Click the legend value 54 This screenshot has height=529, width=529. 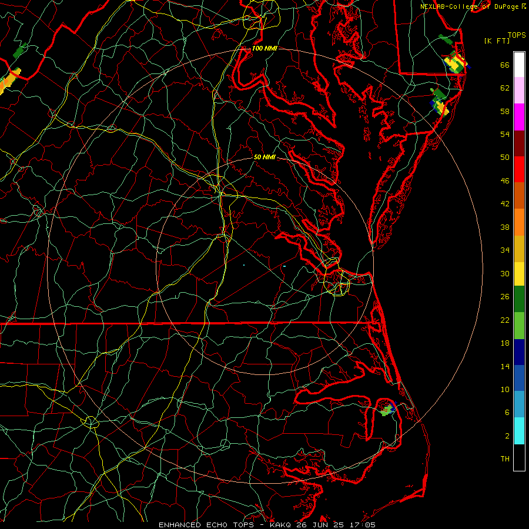click(x=505, y=134)
